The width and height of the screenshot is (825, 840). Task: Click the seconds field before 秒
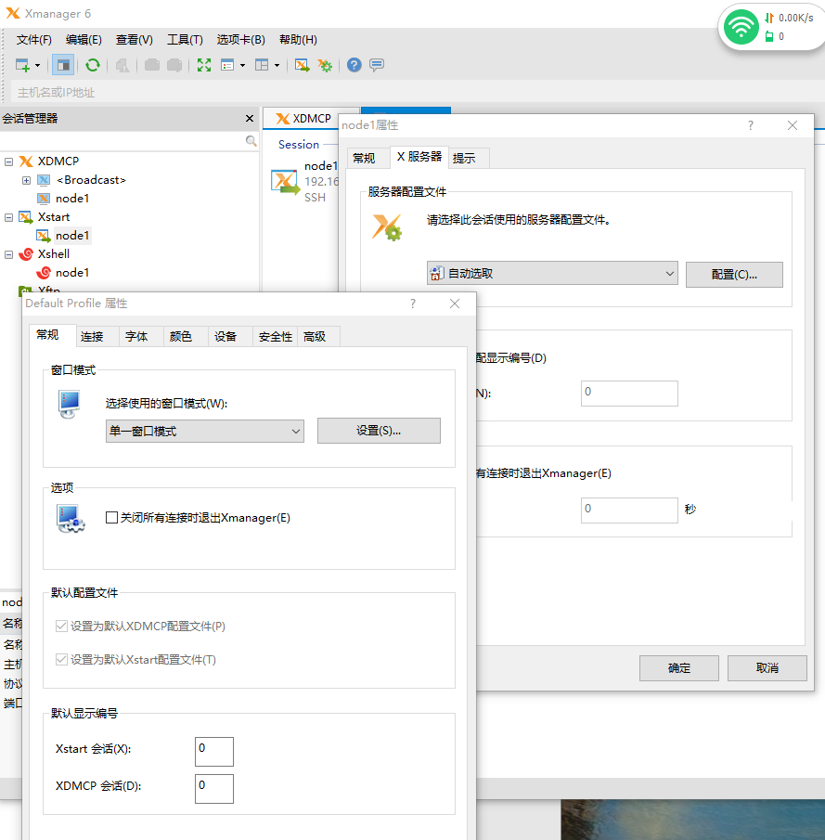(x=629, y=510)
